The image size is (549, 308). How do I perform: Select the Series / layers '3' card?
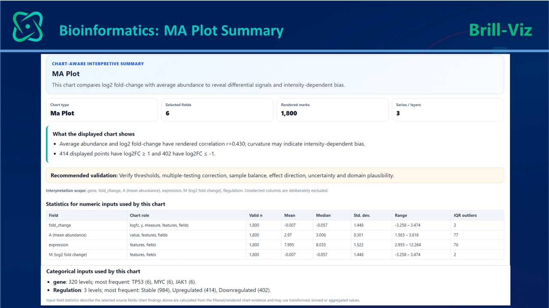tap(448, 110)
